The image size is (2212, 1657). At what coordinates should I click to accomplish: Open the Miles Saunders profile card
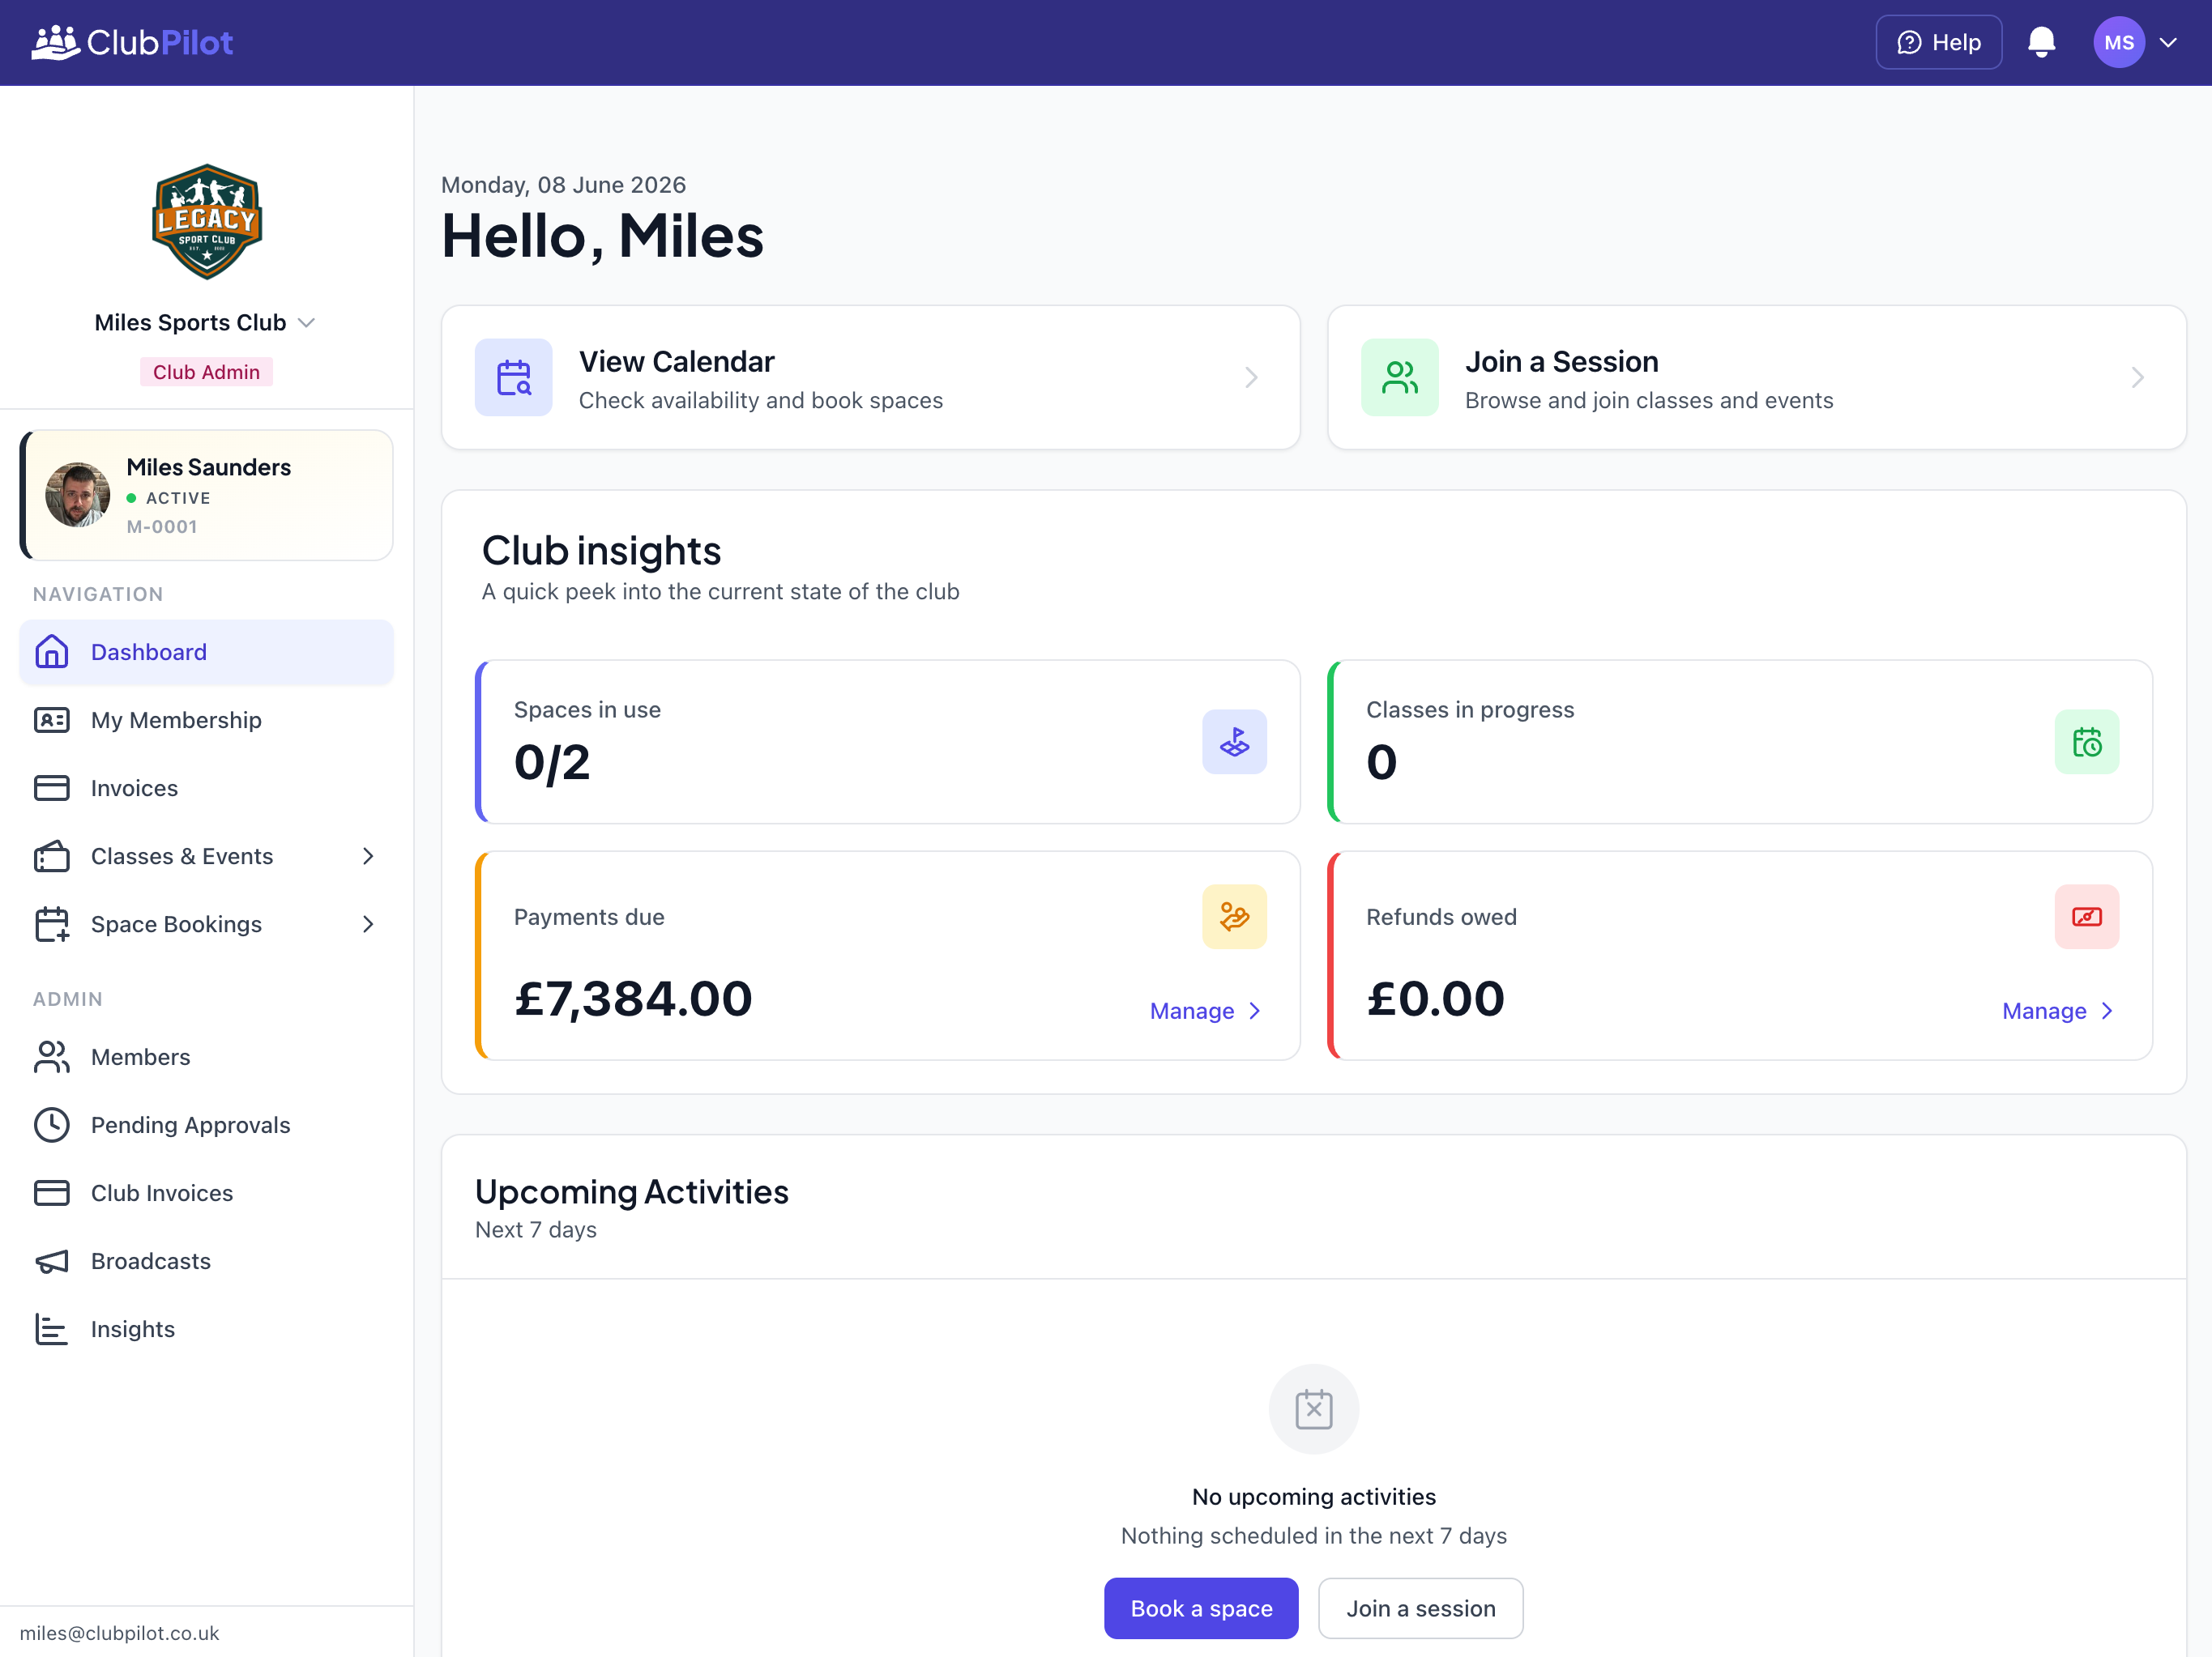[206, 496]
